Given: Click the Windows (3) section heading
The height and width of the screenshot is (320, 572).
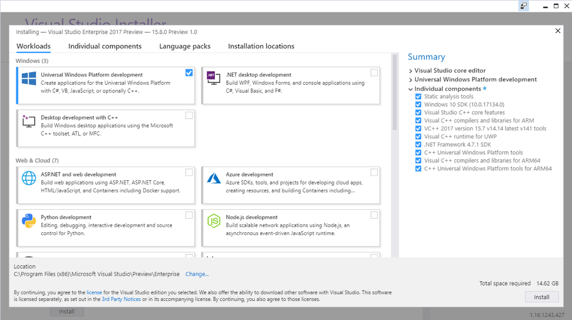Looking at the screenshot, I should [32, 61].
